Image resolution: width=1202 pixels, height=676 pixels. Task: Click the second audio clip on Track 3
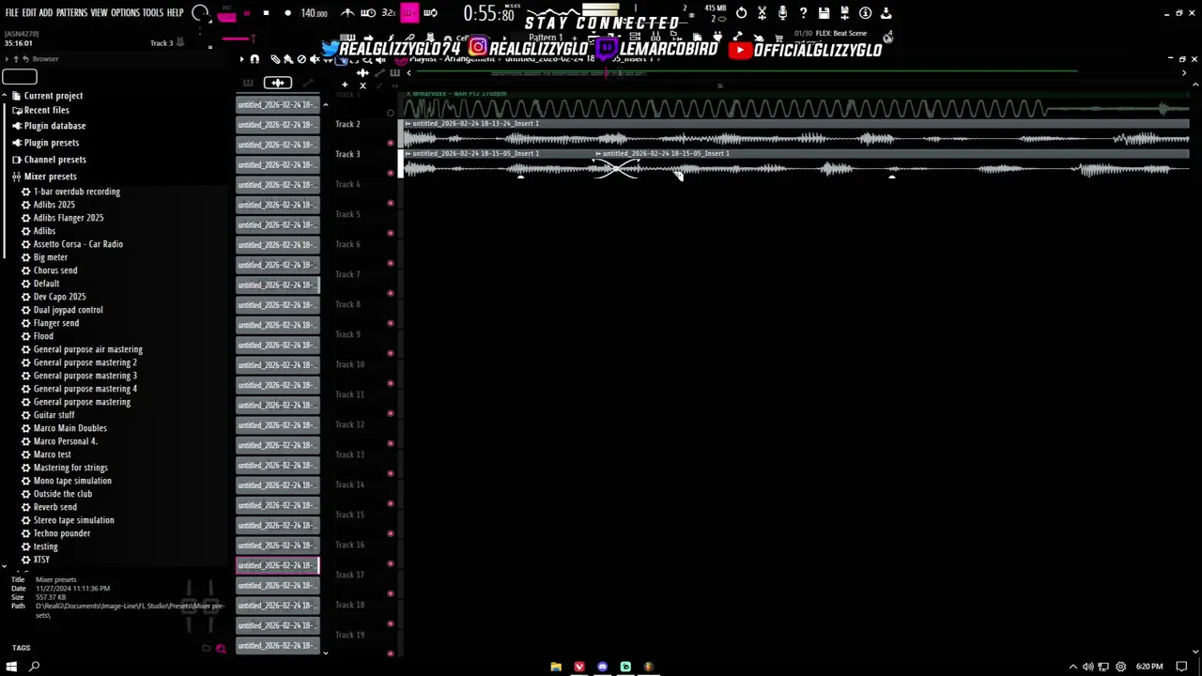[891, 164]
